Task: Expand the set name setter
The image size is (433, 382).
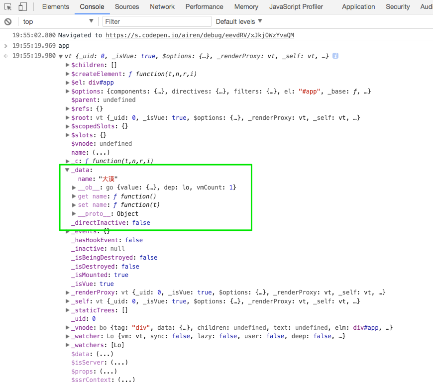Action: pyautogui.click(x=74, y=205)
